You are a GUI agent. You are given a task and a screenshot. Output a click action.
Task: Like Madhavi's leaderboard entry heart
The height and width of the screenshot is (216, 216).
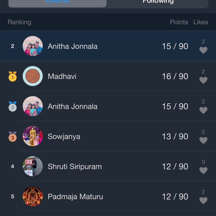[203, 80]
